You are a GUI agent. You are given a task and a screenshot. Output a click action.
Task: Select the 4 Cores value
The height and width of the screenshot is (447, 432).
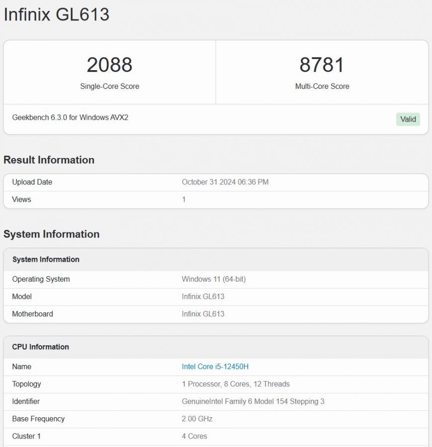click(x=194, y=436)
